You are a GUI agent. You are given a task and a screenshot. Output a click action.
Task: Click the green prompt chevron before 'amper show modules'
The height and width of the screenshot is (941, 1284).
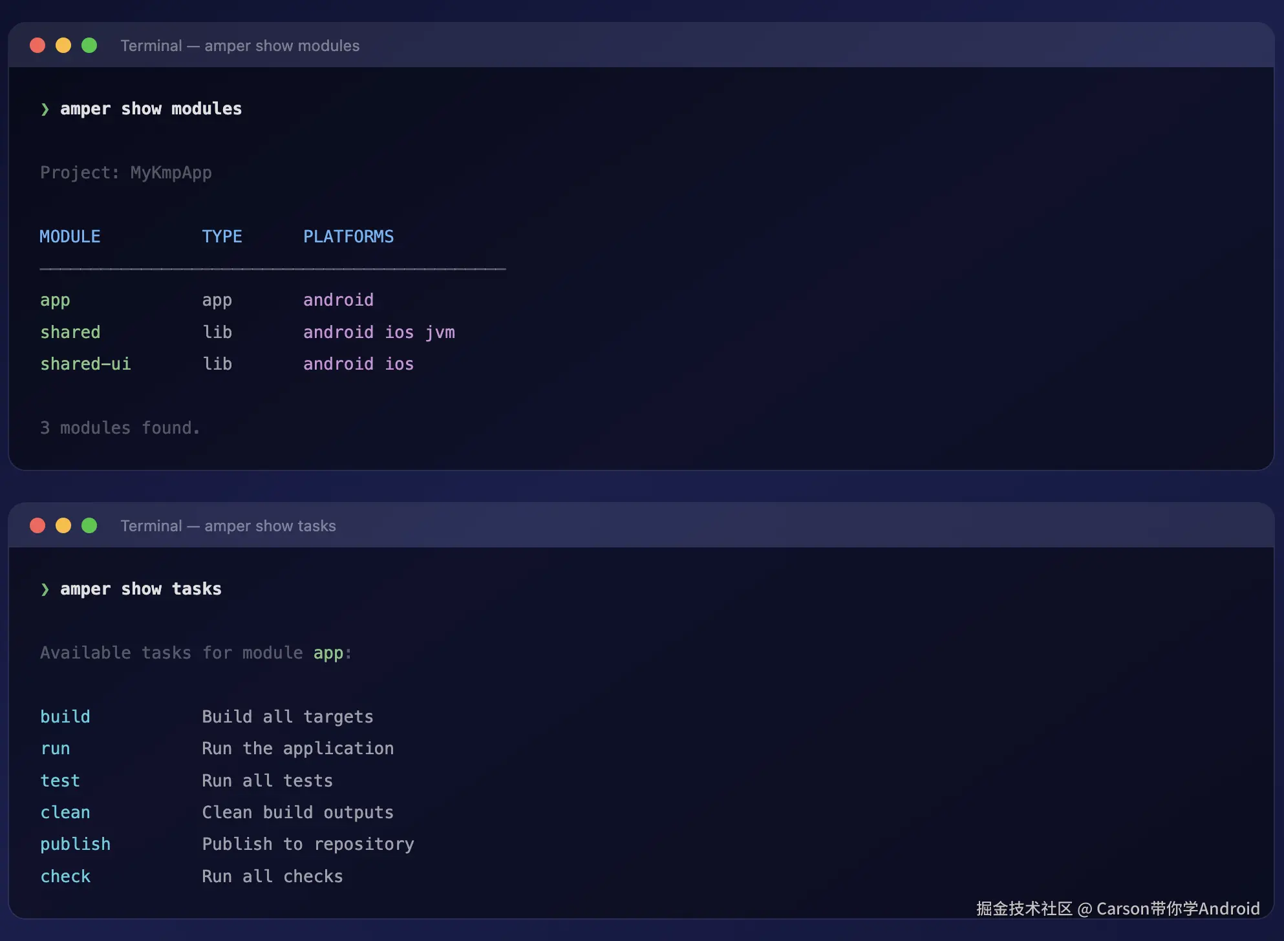pos(45,109)
